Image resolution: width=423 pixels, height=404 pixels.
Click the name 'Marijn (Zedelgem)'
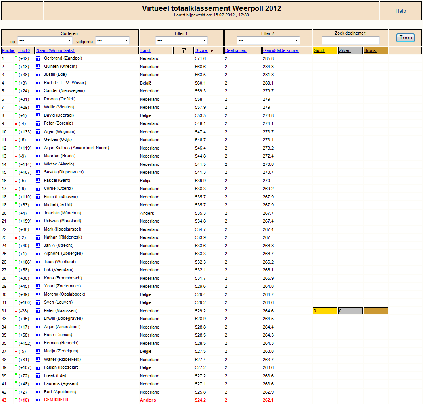tap(61, 351)
